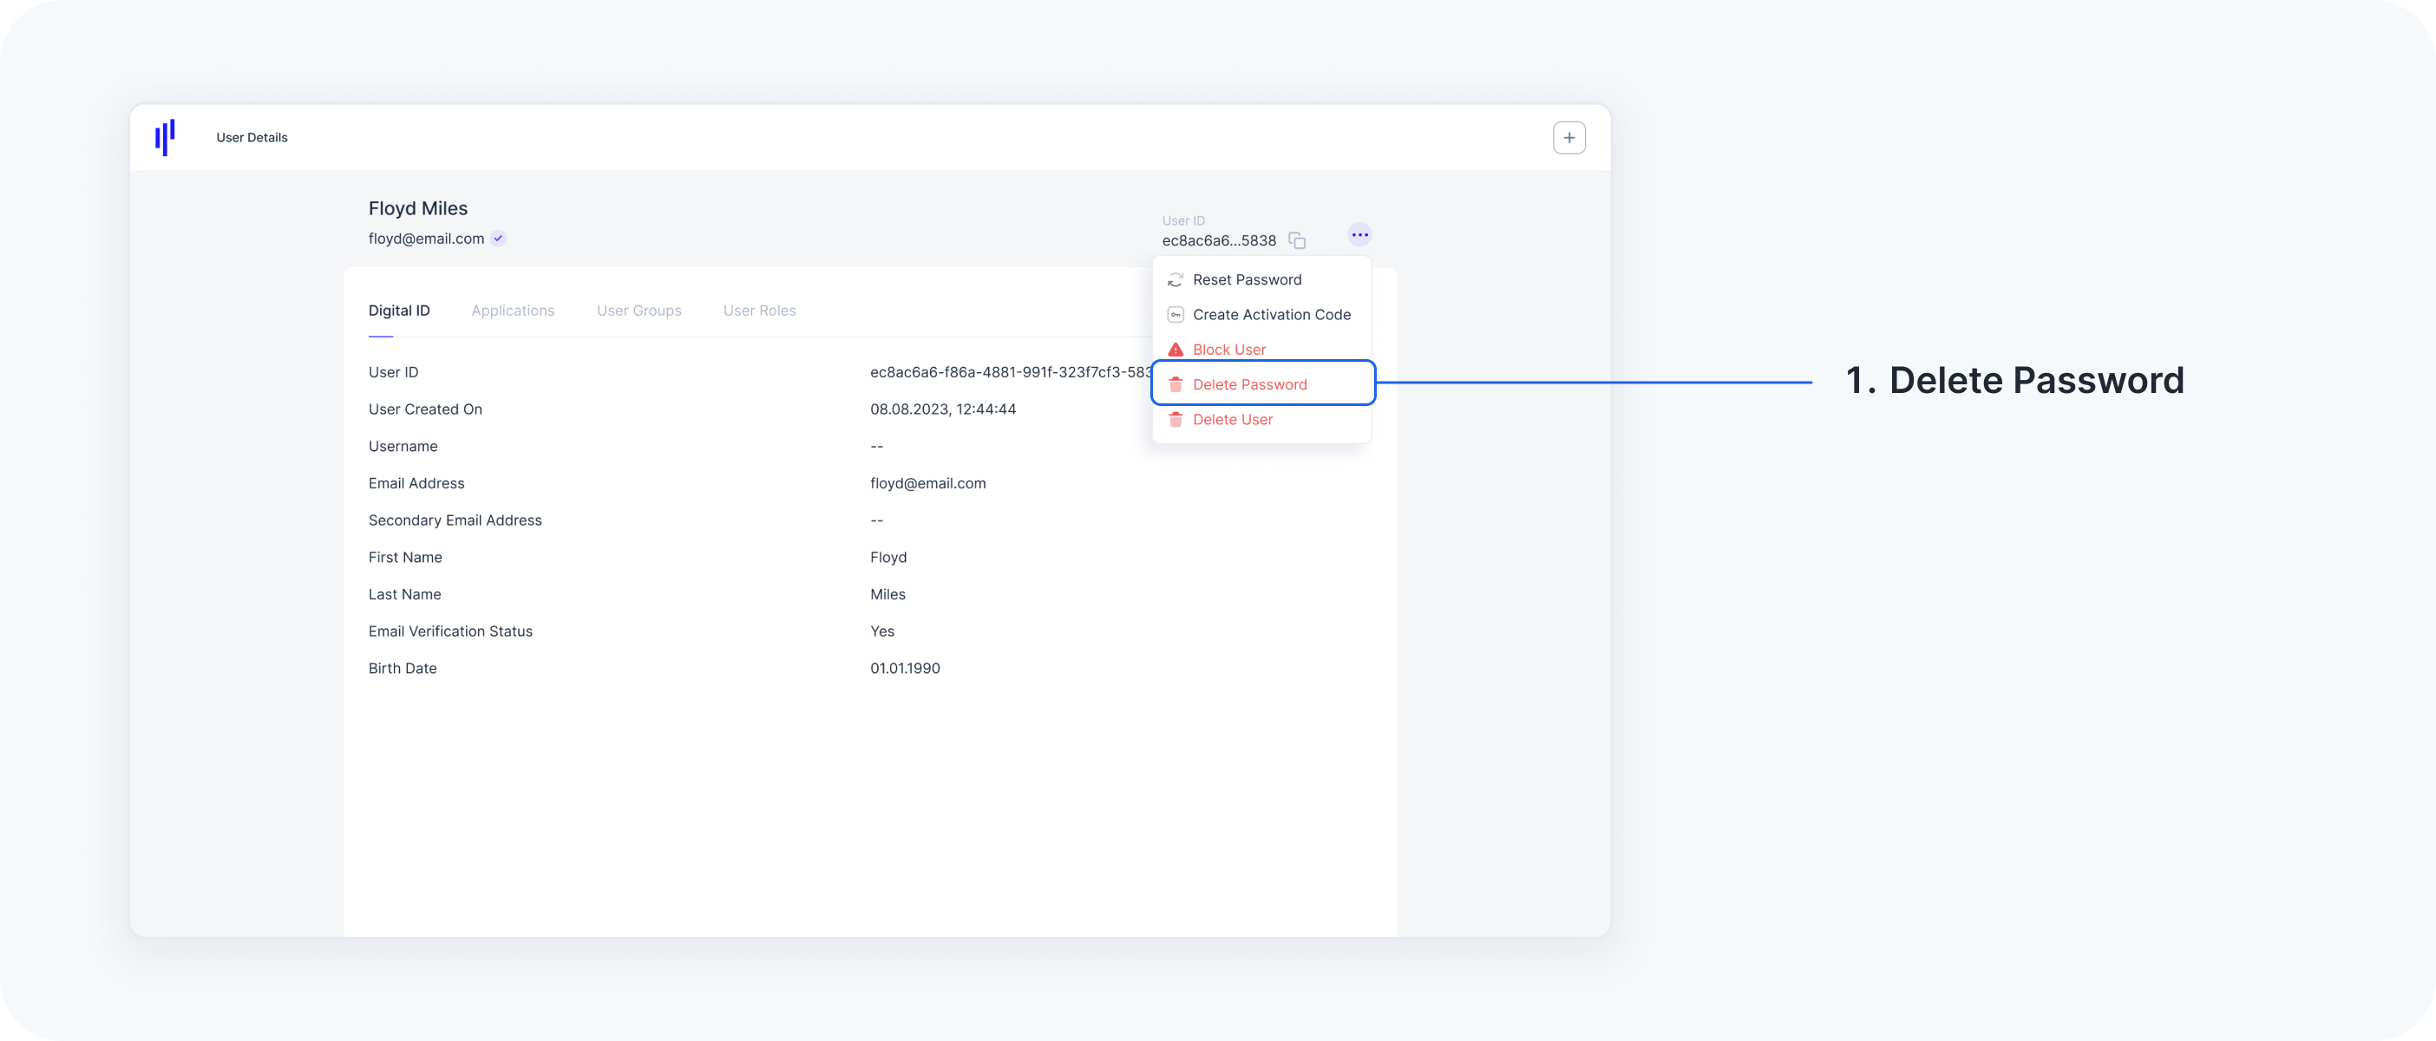Click the Delete User trash icon
The image size is (2436, 1041).
1175,420
